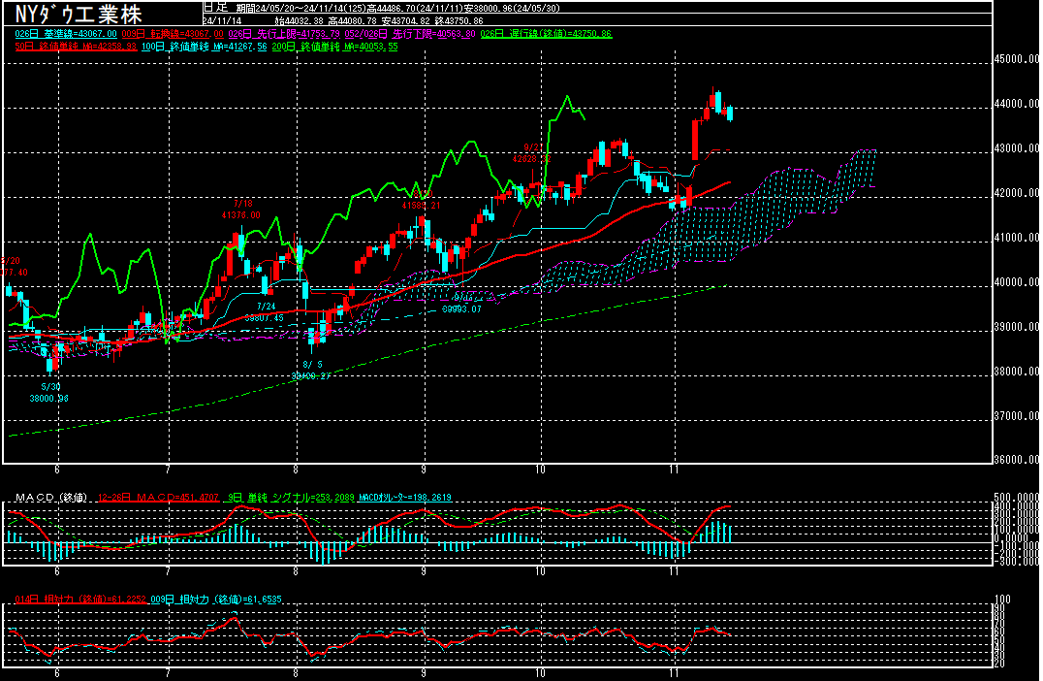Click month 11 on main chart axis
Image resolution: width=1043 pixels, height=681 pixels.
[x=674, y=470]
